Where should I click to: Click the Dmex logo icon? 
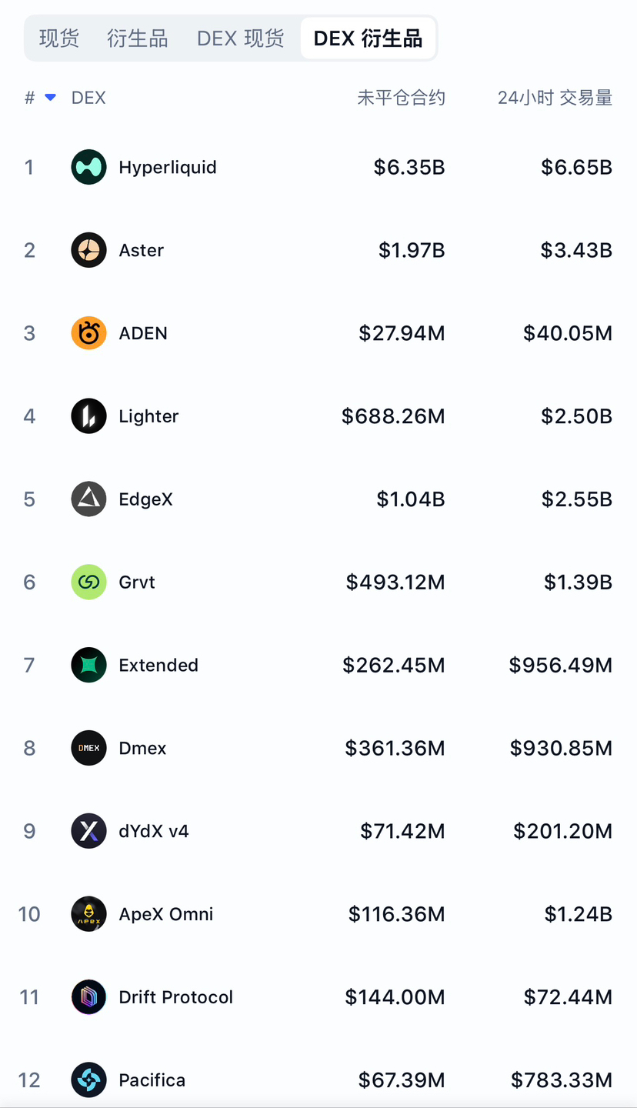(88, 748)
